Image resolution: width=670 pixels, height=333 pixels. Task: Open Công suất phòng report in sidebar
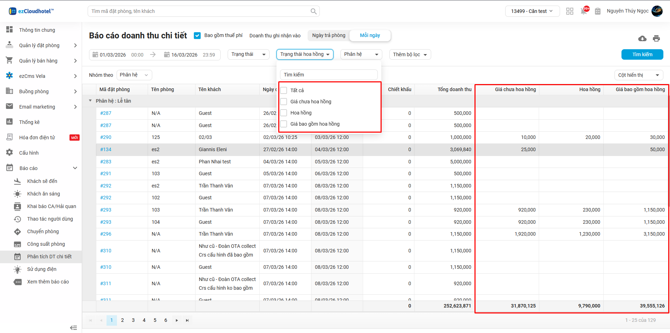tap(46, 244)
